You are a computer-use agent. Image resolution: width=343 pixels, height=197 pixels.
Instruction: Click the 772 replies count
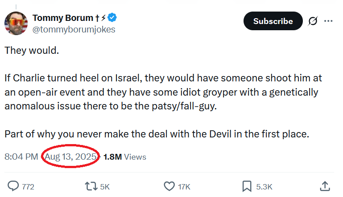coord(28,187)
